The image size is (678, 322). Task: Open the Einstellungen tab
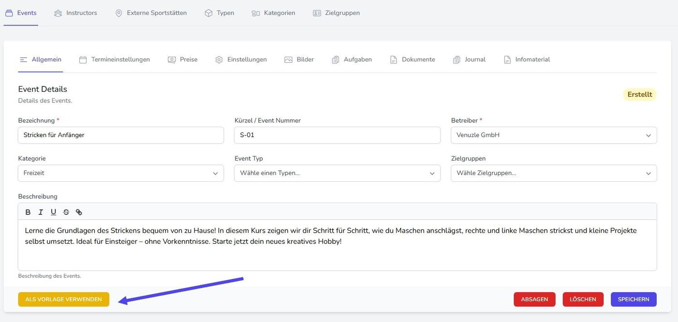[241, 59]
